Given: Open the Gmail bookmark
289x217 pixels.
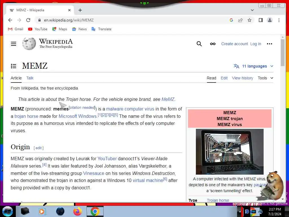Looking at the screenshot, I should click(x=16, y=29).
